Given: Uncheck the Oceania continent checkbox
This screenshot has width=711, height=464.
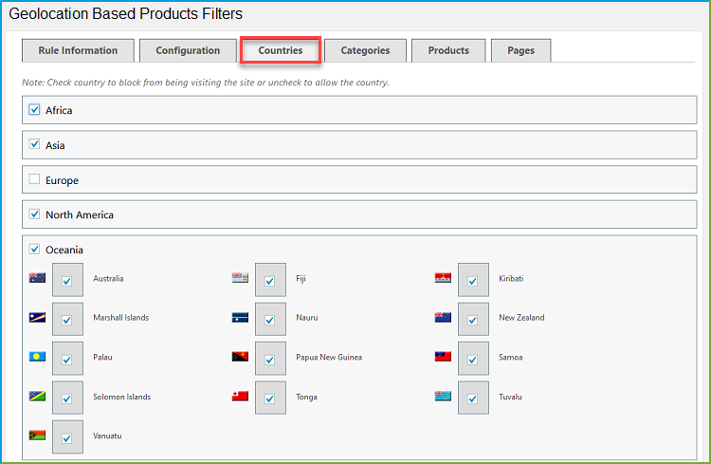Looking at the screenshot, I should point(34,249).
